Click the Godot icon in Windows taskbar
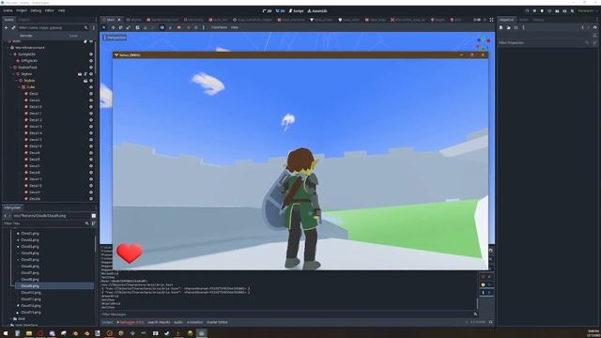 pos(201,333)
